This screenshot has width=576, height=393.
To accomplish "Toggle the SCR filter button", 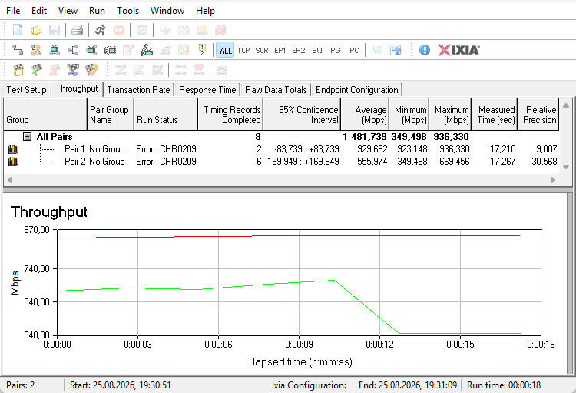I will click(262, 51).
